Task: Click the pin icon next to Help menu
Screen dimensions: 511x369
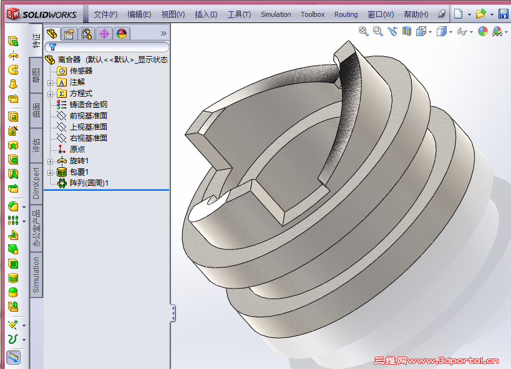Action: 442,14
